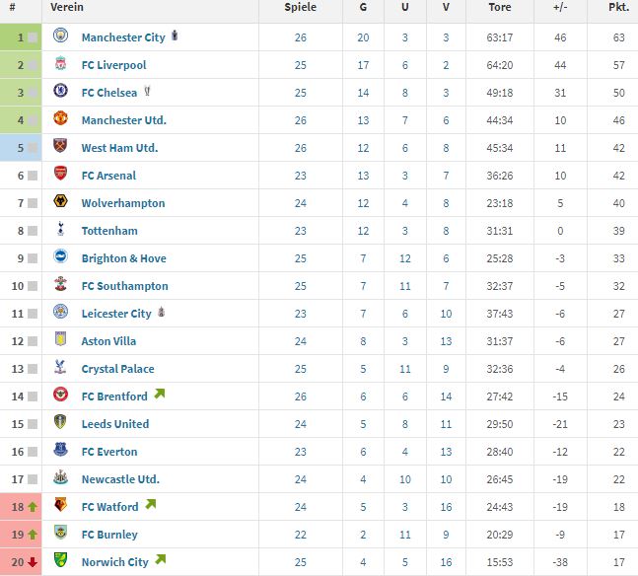The height and width of the screenshot is (576, 638).
Task: Click the FC Liverpool club crest
Action: (x=60, y=63)
